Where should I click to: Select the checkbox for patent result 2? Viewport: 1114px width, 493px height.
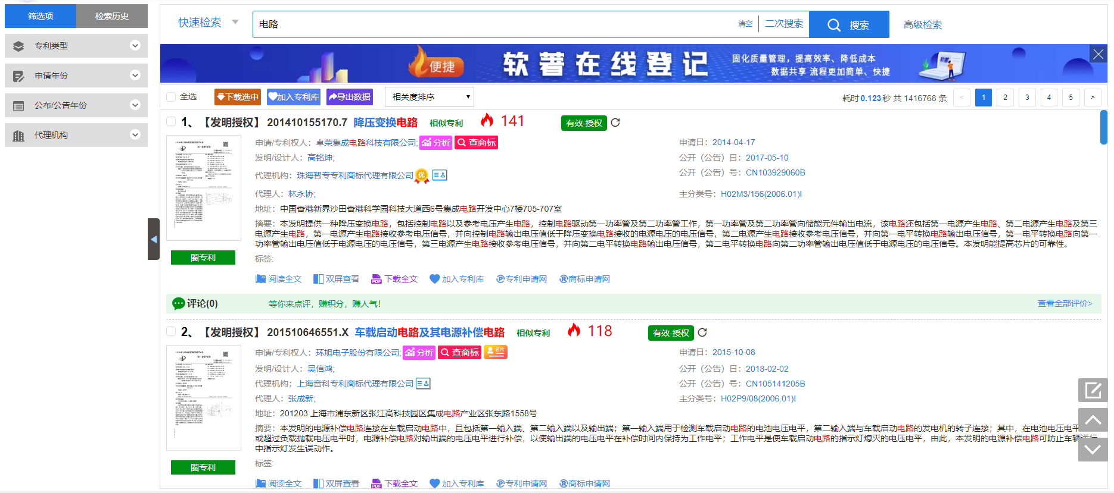pos(171,332)
